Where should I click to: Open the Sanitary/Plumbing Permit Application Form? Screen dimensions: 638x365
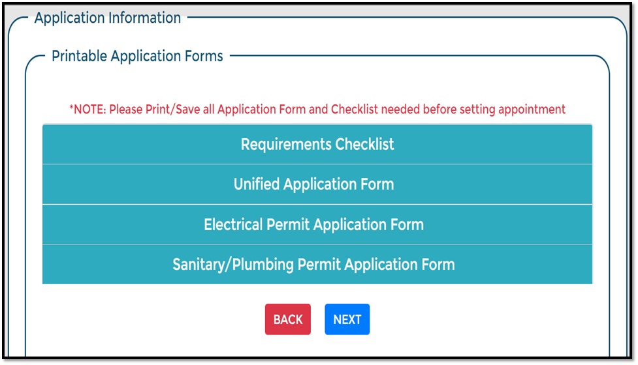(314, 265)
